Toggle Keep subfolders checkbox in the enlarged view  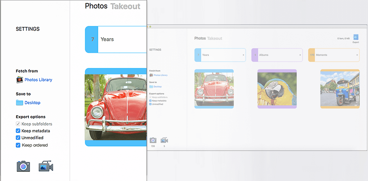[x=18, y=124]
